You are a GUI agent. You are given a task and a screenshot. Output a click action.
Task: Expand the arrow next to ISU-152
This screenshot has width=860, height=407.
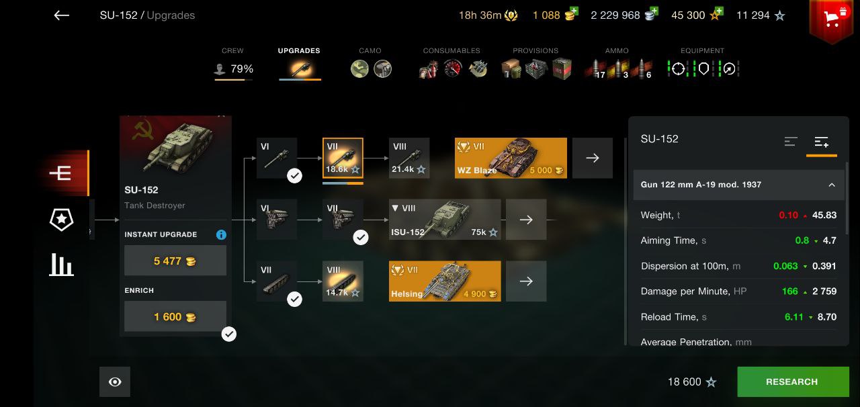526,220
